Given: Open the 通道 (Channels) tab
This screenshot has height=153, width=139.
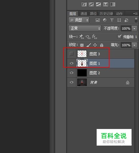Looking at the screenshot, I should tap(84, 14).
